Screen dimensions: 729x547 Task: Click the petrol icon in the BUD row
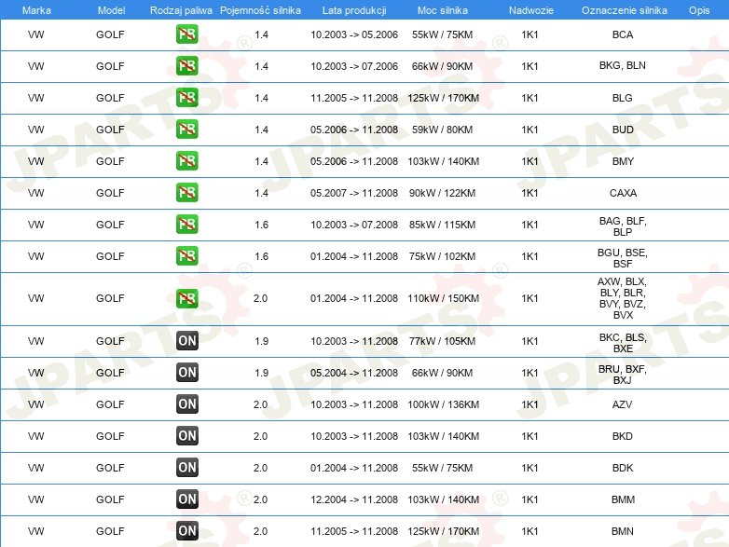point(186,130)
